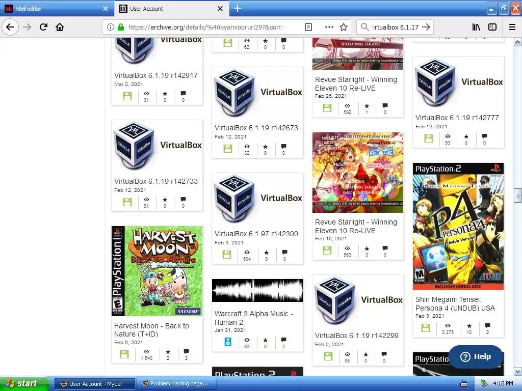
Task: Open Revue Starlight item dated Feb 26, 2021
Action: click(356, 84)
